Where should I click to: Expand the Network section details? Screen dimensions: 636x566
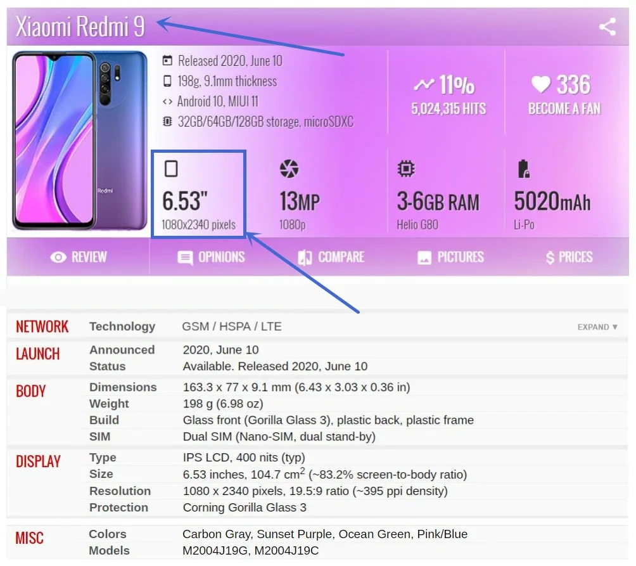597,327
